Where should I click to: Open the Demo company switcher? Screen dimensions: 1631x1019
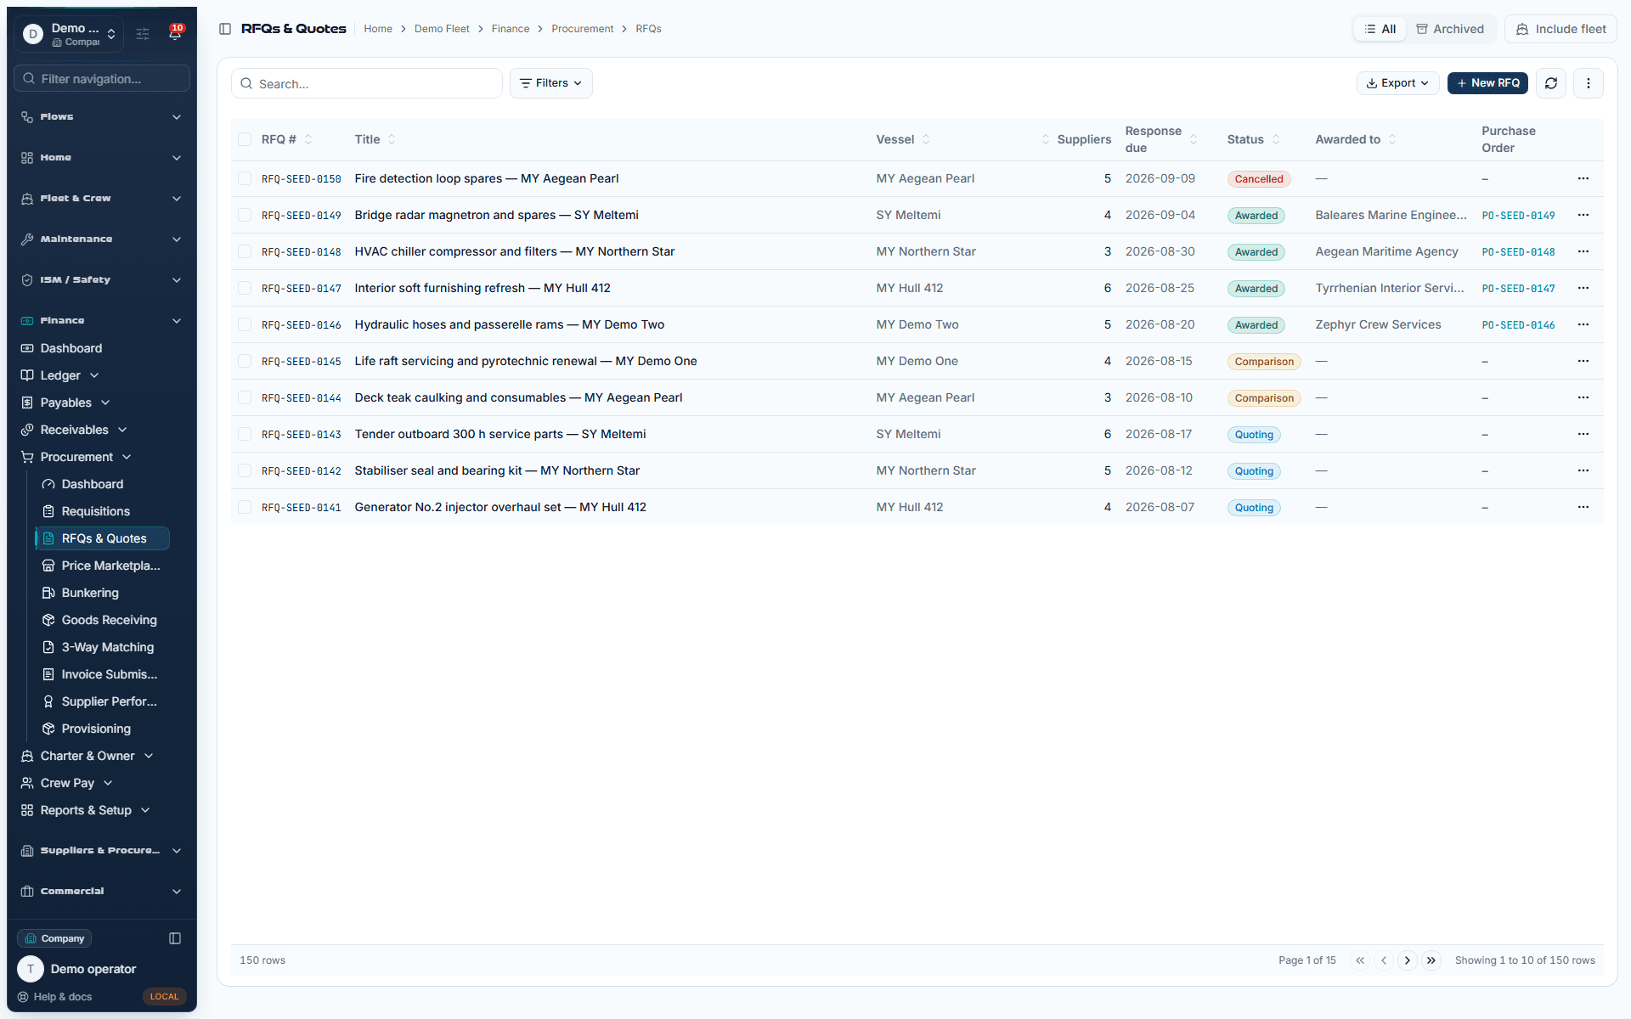point(71,34)
